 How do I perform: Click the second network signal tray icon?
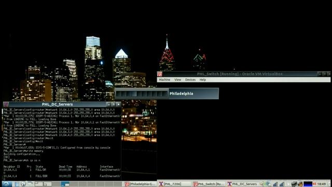[282, 184]
